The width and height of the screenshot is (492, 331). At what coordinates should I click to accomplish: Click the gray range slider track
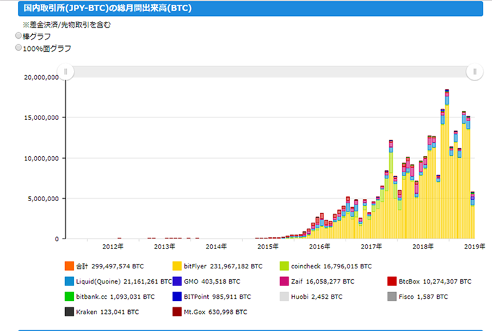click(270, 72)
